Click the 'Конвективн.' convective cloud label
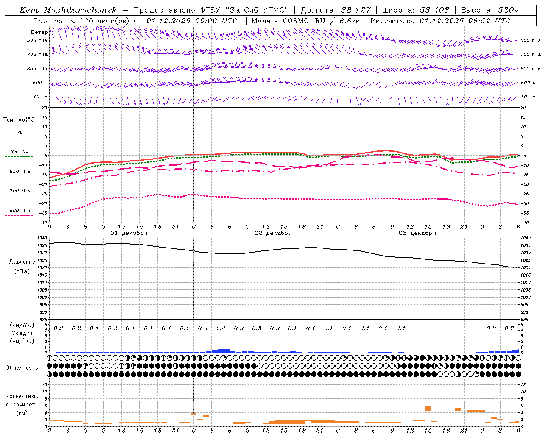 click(x=22, y=396)
